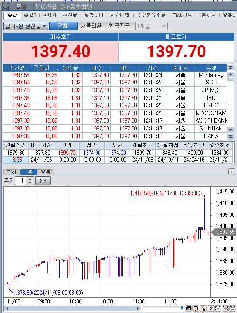The width and height of the screenshot is (237, 313).
Task: Click the 조회 button
Action: [x=43, y=181]
